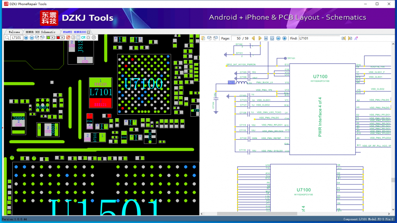Click the omega resistance icon
The image size is (397, 223).
pos(89,38)
